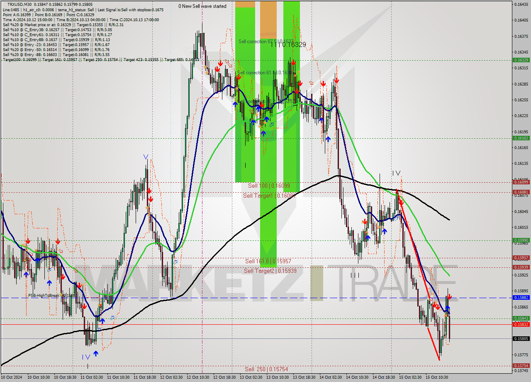Click the 'Sell Target2 | 0.15939' label
531x382 pixels.
pyautogui.click(x=270, y=271)
